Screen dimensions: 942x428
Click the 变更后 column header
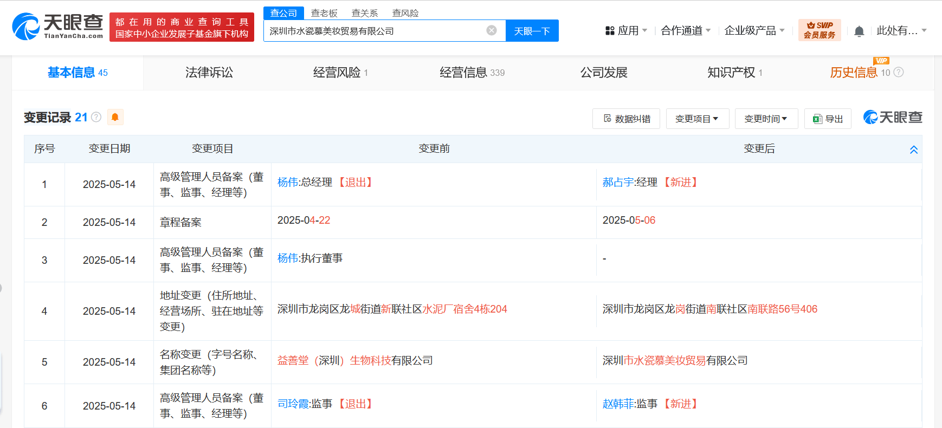coord(759,149)
